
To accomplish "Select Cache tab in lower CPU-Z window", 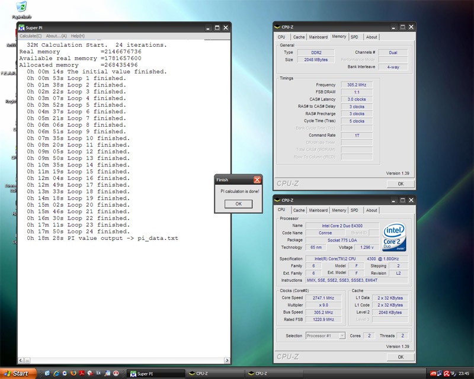I will coord(299,210).
